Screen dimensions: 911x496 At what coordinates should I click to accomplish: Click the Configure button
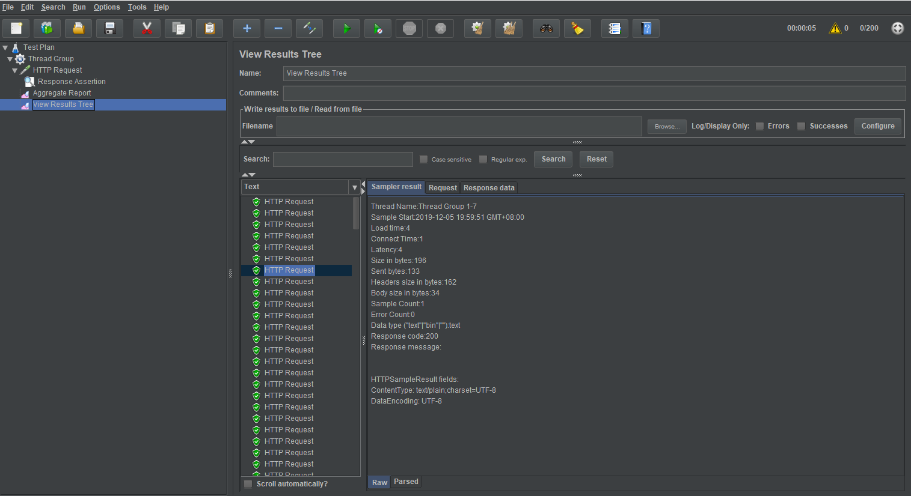[x=878, y=126]
